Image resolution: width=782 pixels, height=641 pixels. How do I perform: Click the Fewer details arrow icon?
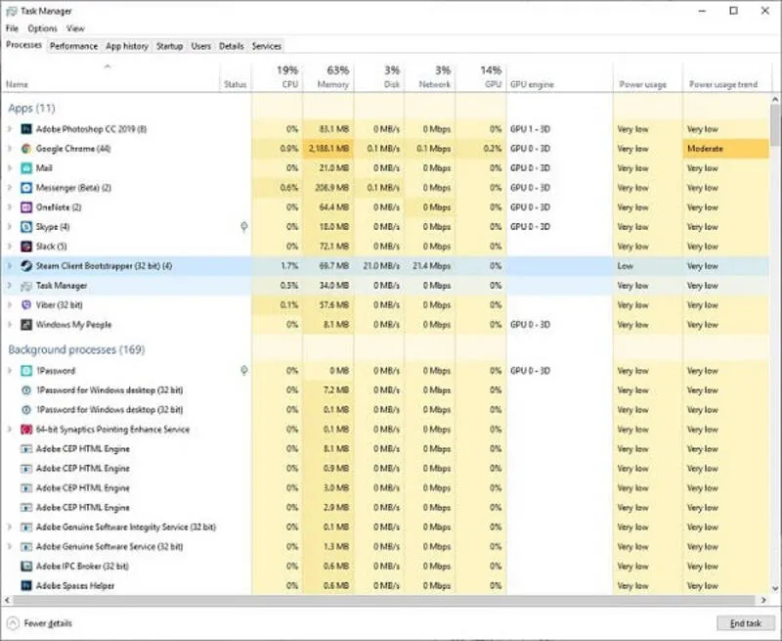(x=14, y=623)
